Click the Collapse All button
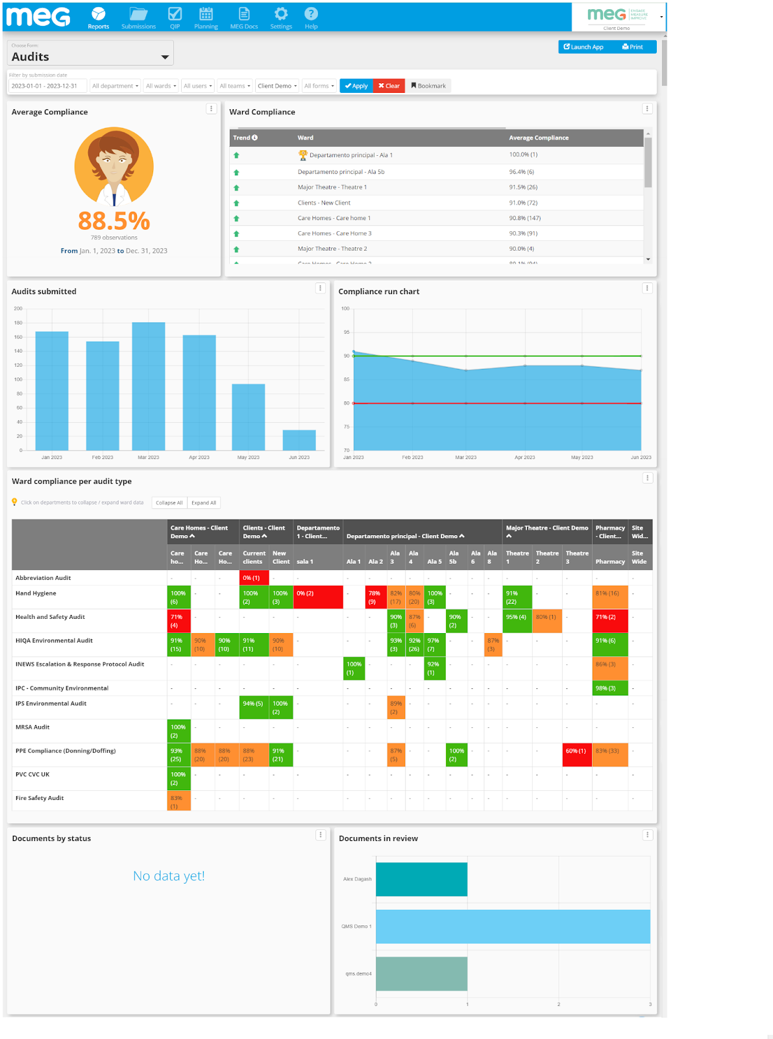Image resolution: width=773 pixels, height=1039 pixels. coord(169,503)
